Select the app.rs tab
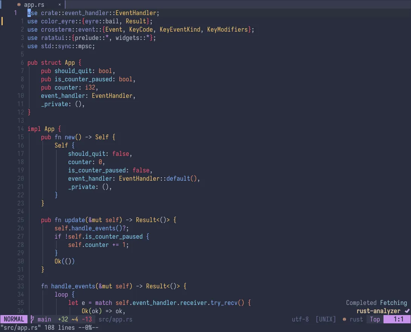Screen dimensions: 411x332 tap(34, 5)
